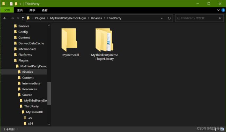Click the new folder quick-access icon
226x132 pixels.
[16, 4]
